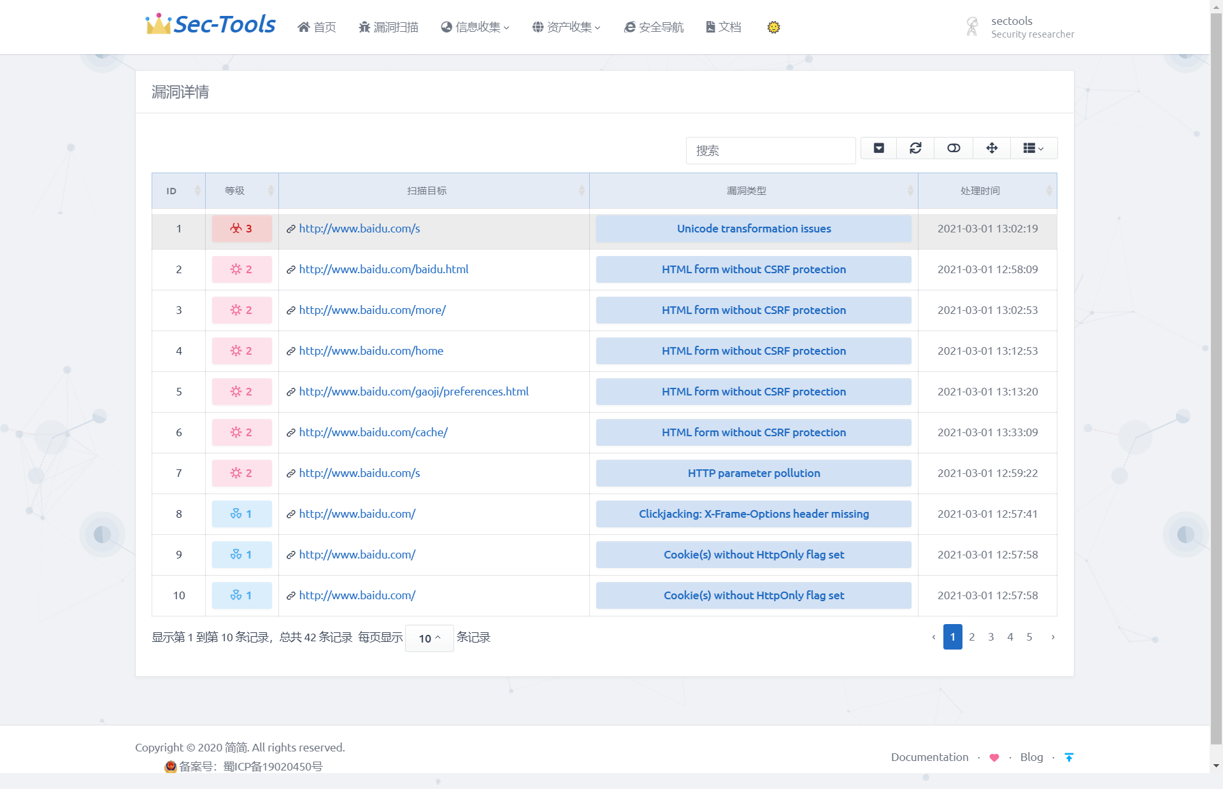The width and height of the screenshot is (1223, 789).
Task: Click the pink heart icon in footer
Action: (994, 757)
